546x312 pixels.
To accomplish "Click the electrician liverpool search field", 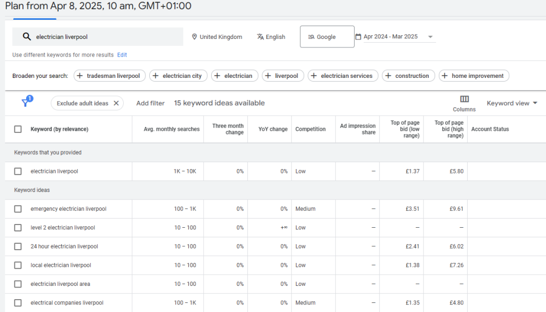I will pos(98,37).
